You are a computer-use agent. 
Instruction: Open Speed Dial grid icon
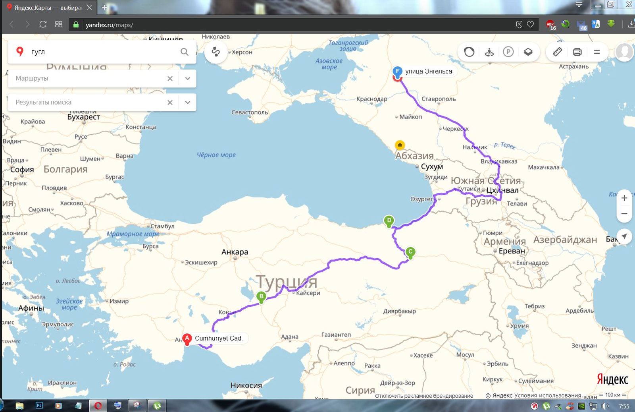tap(59, 24)
